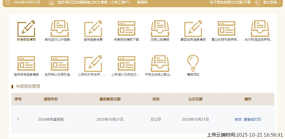Click the 报告年份 column header

51,99
